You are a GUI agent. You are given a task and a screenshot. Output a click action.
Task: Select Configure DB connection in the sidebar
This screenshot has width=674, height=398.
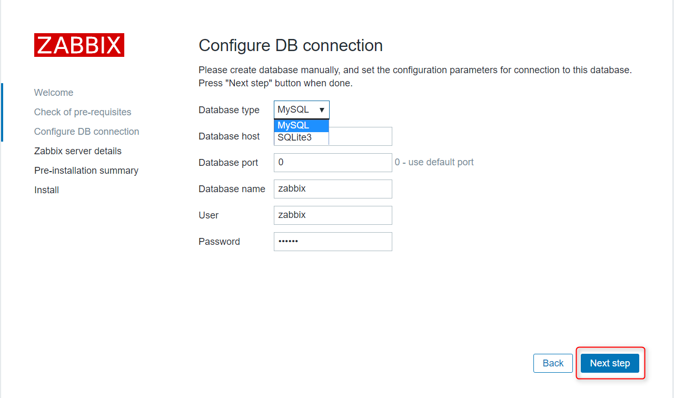[87, 132]
